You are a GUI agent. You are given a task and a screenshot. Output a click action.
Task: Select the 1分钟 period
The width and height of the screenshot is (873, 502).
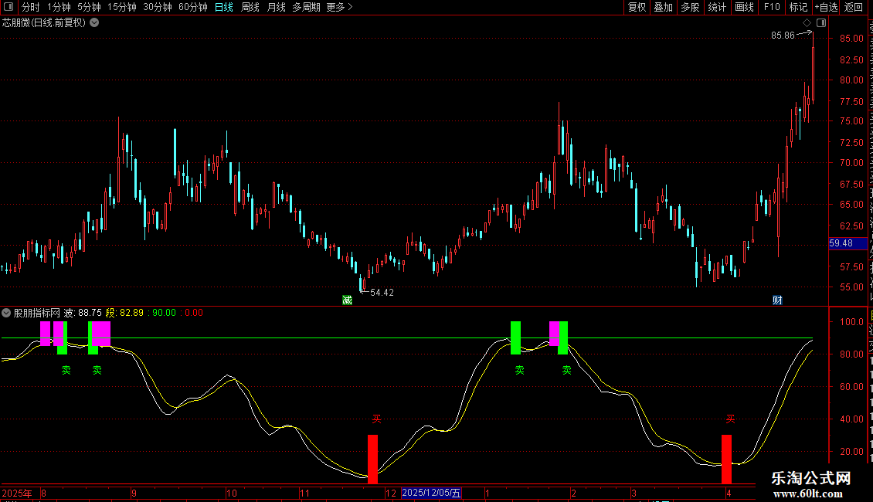point(59,7)
